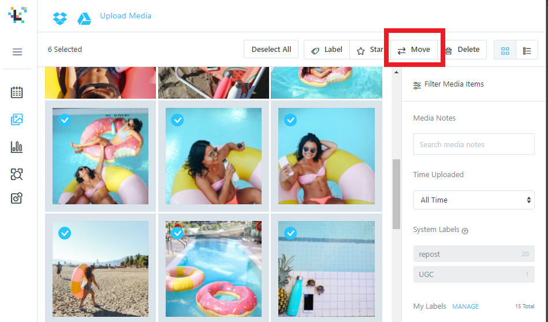Uncheck the two women on floats photo
Image resolution: width=548 pixels, height=322 pixels.
[65, 120]
